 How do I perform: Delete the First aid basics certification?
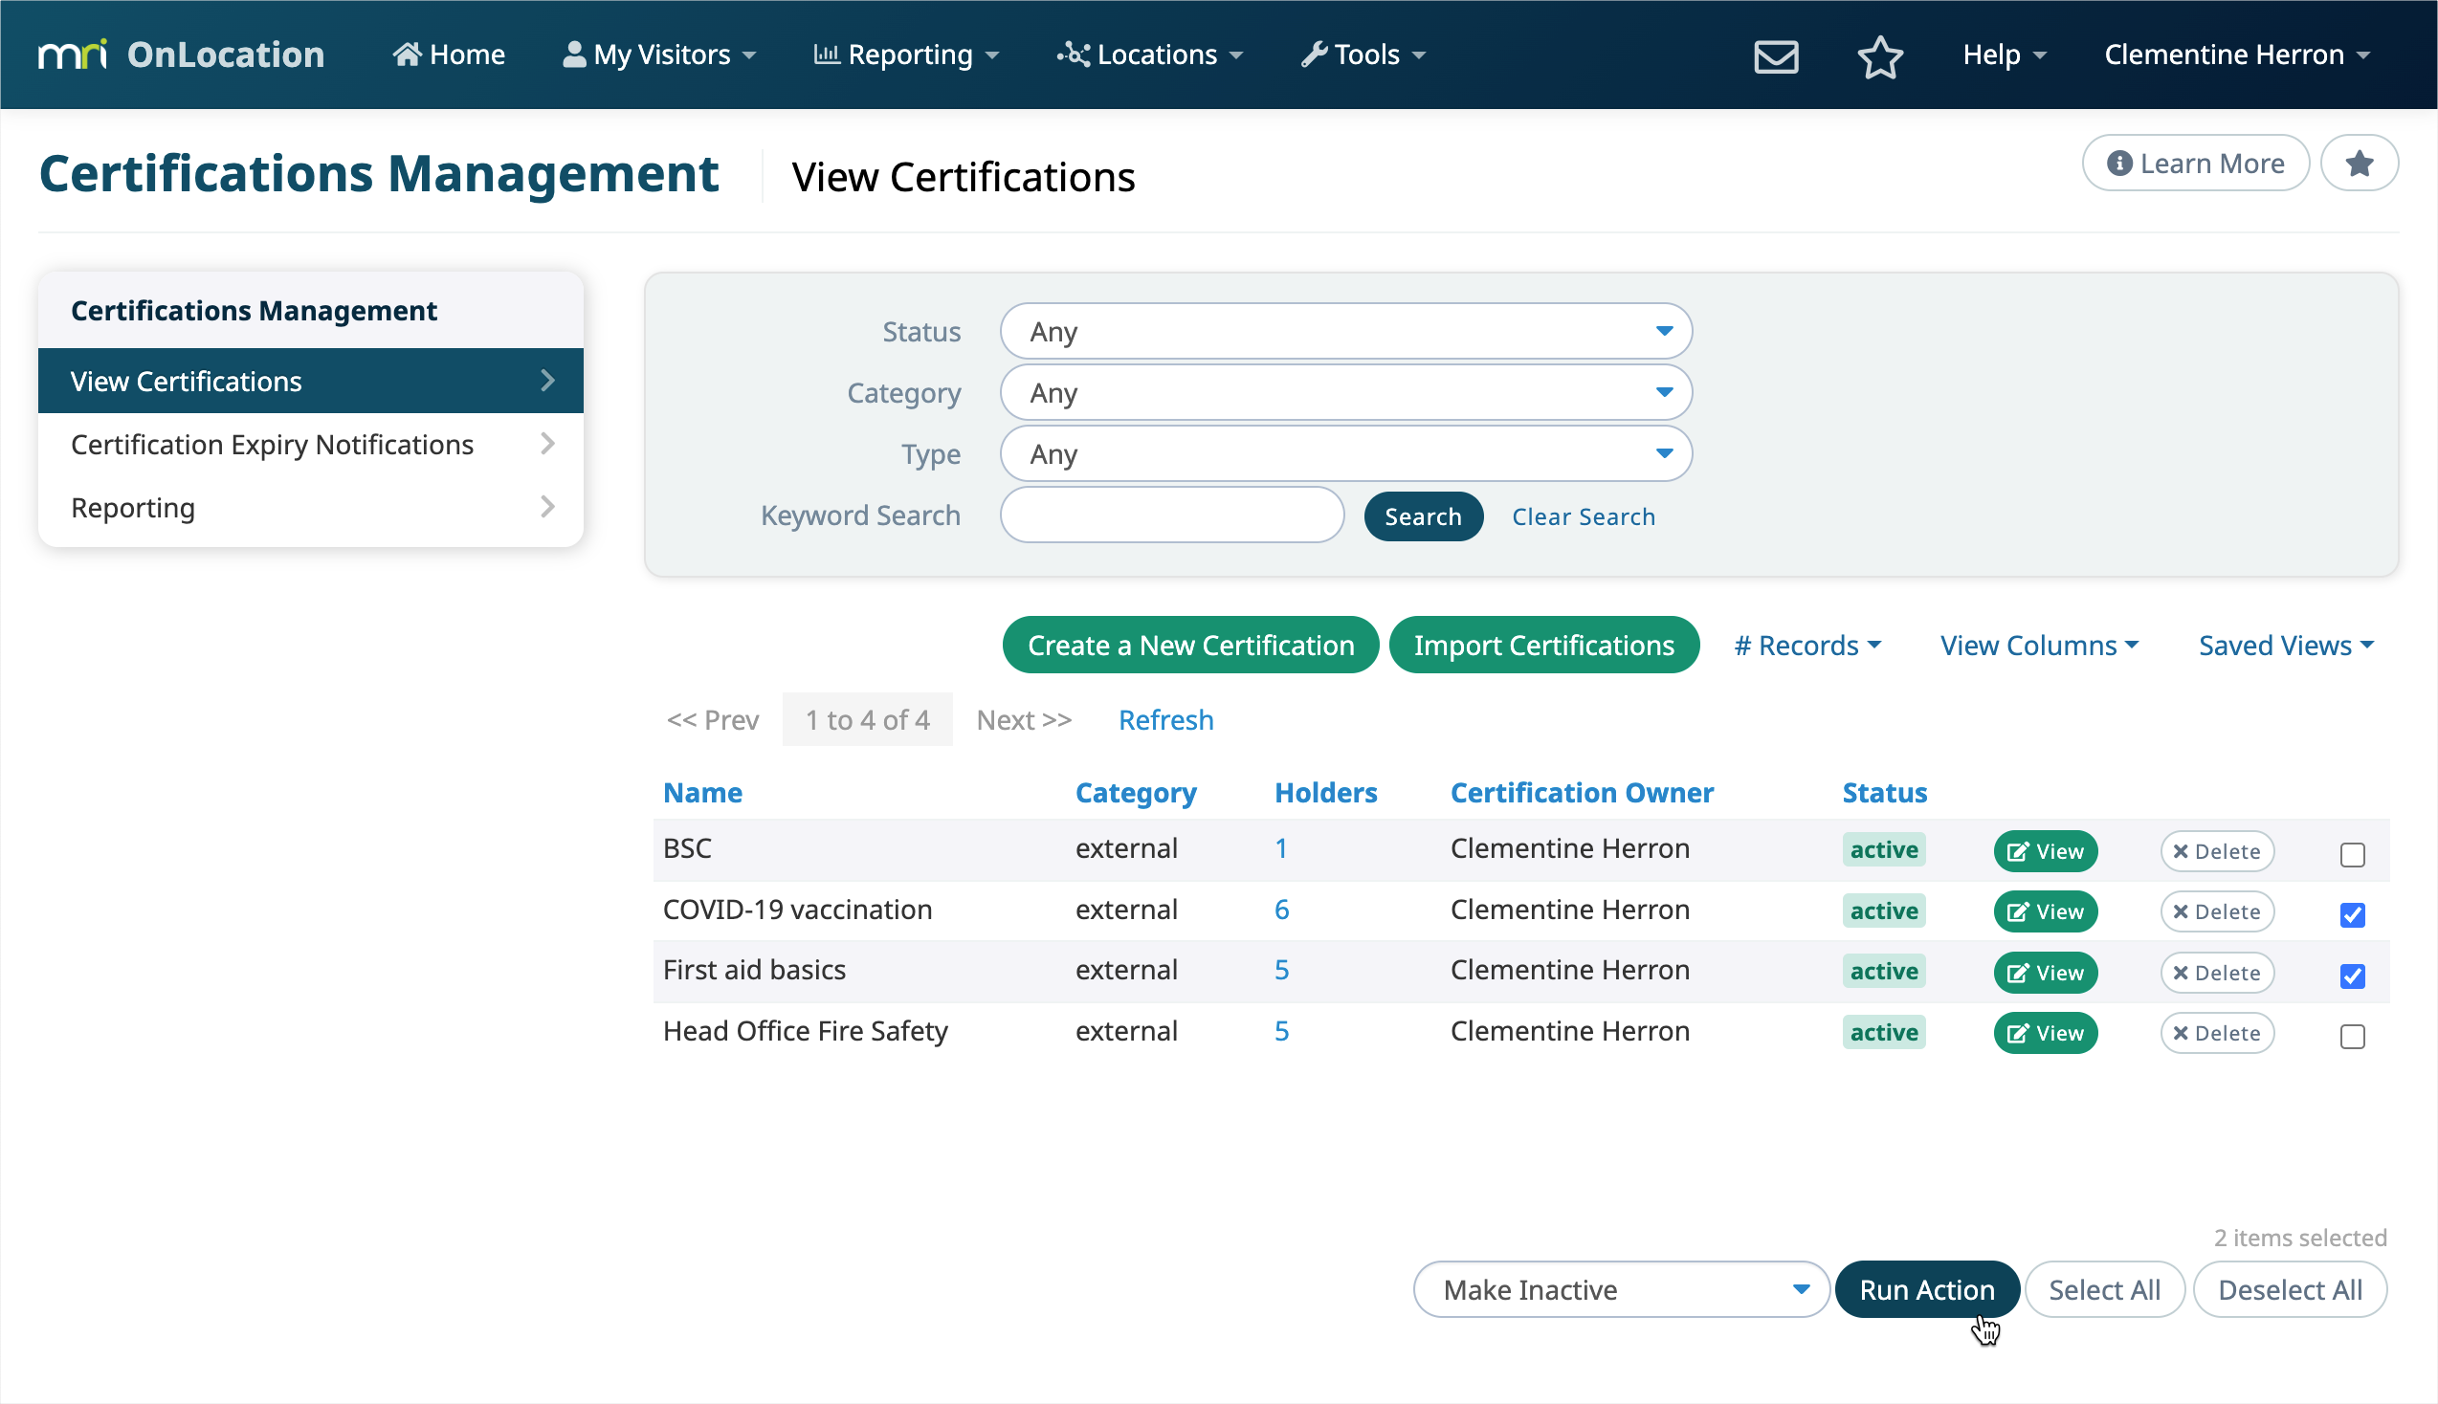point(2217,973)
